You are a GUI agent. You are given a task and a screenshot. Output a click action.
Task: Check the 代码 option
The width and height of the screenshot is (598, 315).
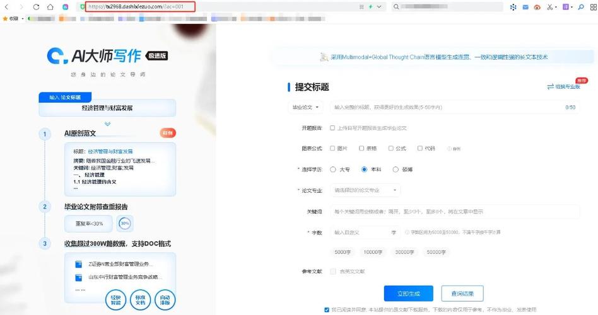point(419,148)
